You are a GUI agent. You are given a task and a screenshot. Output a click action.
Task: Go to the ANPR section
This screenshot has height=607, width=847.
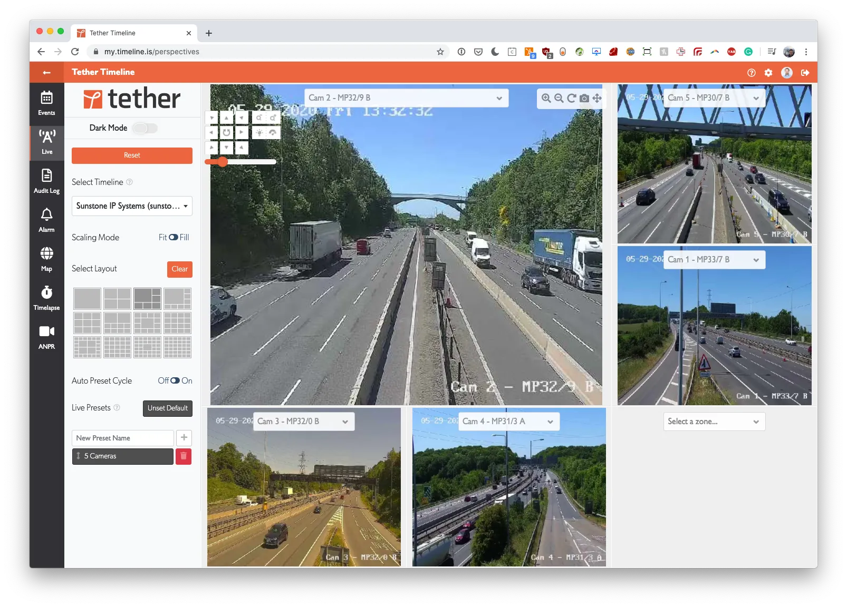[46, 337]
